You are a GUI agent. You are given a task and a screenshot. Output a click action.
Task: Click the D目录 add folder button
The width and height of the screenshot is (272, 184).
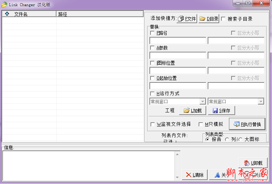click(209, 18)
